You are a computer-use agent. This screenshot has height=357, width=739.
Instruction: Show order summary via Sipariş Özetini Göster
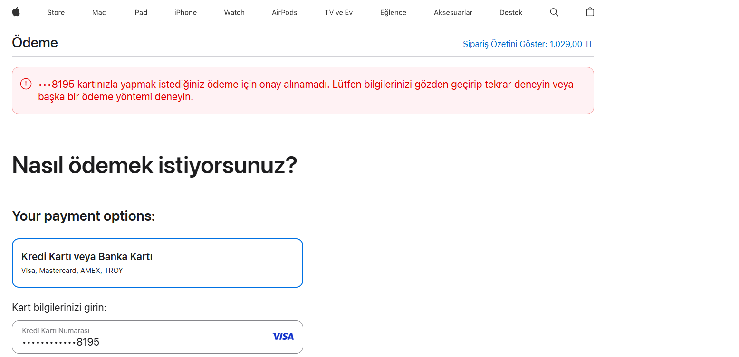(528, 44)
